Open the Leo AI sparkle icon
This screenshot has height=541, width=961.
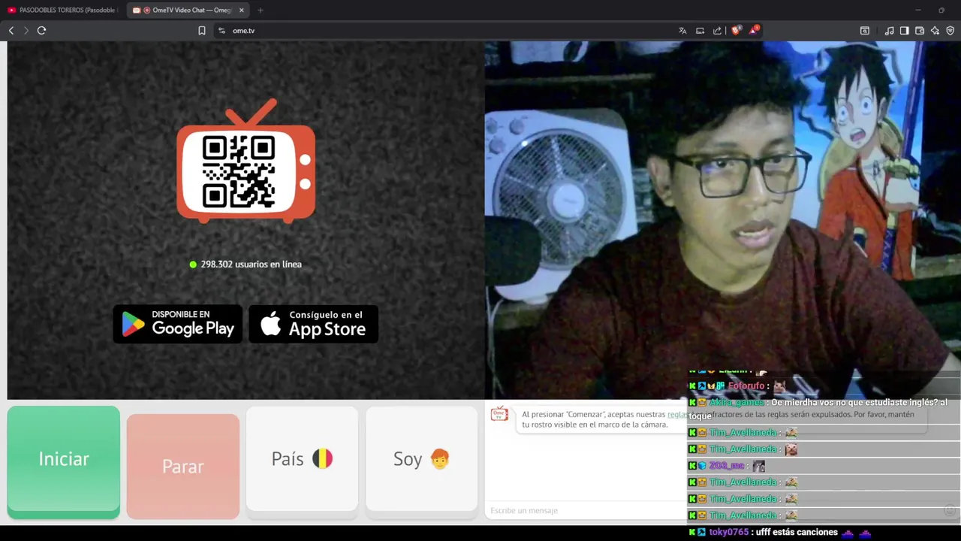[x=935, y=31]
